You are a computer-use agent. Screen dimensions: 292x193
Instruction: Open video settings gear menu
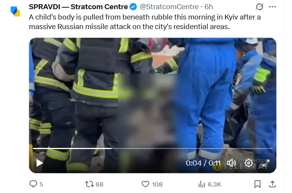pyautogui.click(x=248, y=163)
